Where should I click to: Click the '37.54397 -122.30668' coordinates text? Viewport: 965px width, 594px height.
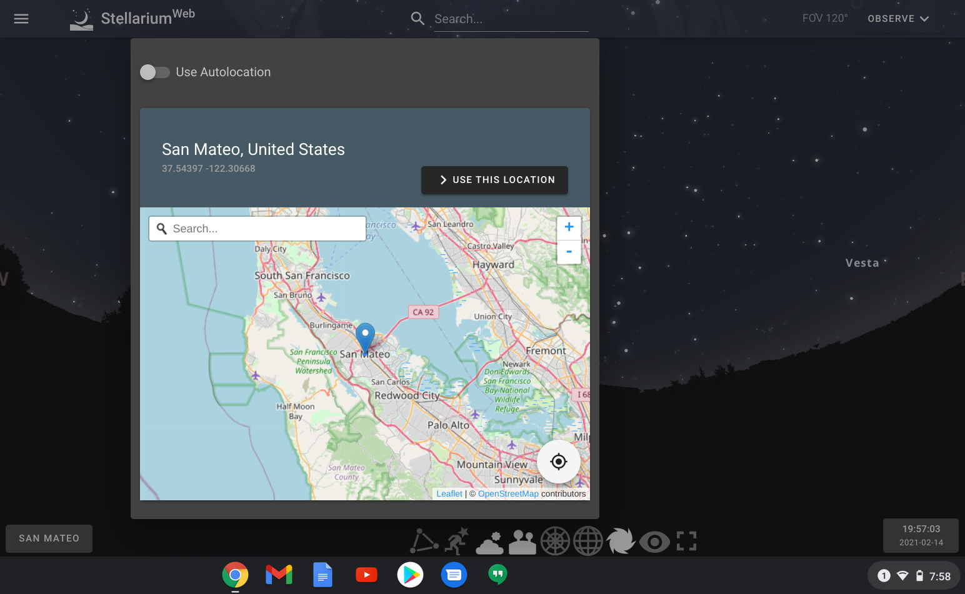tap(209, 169)
